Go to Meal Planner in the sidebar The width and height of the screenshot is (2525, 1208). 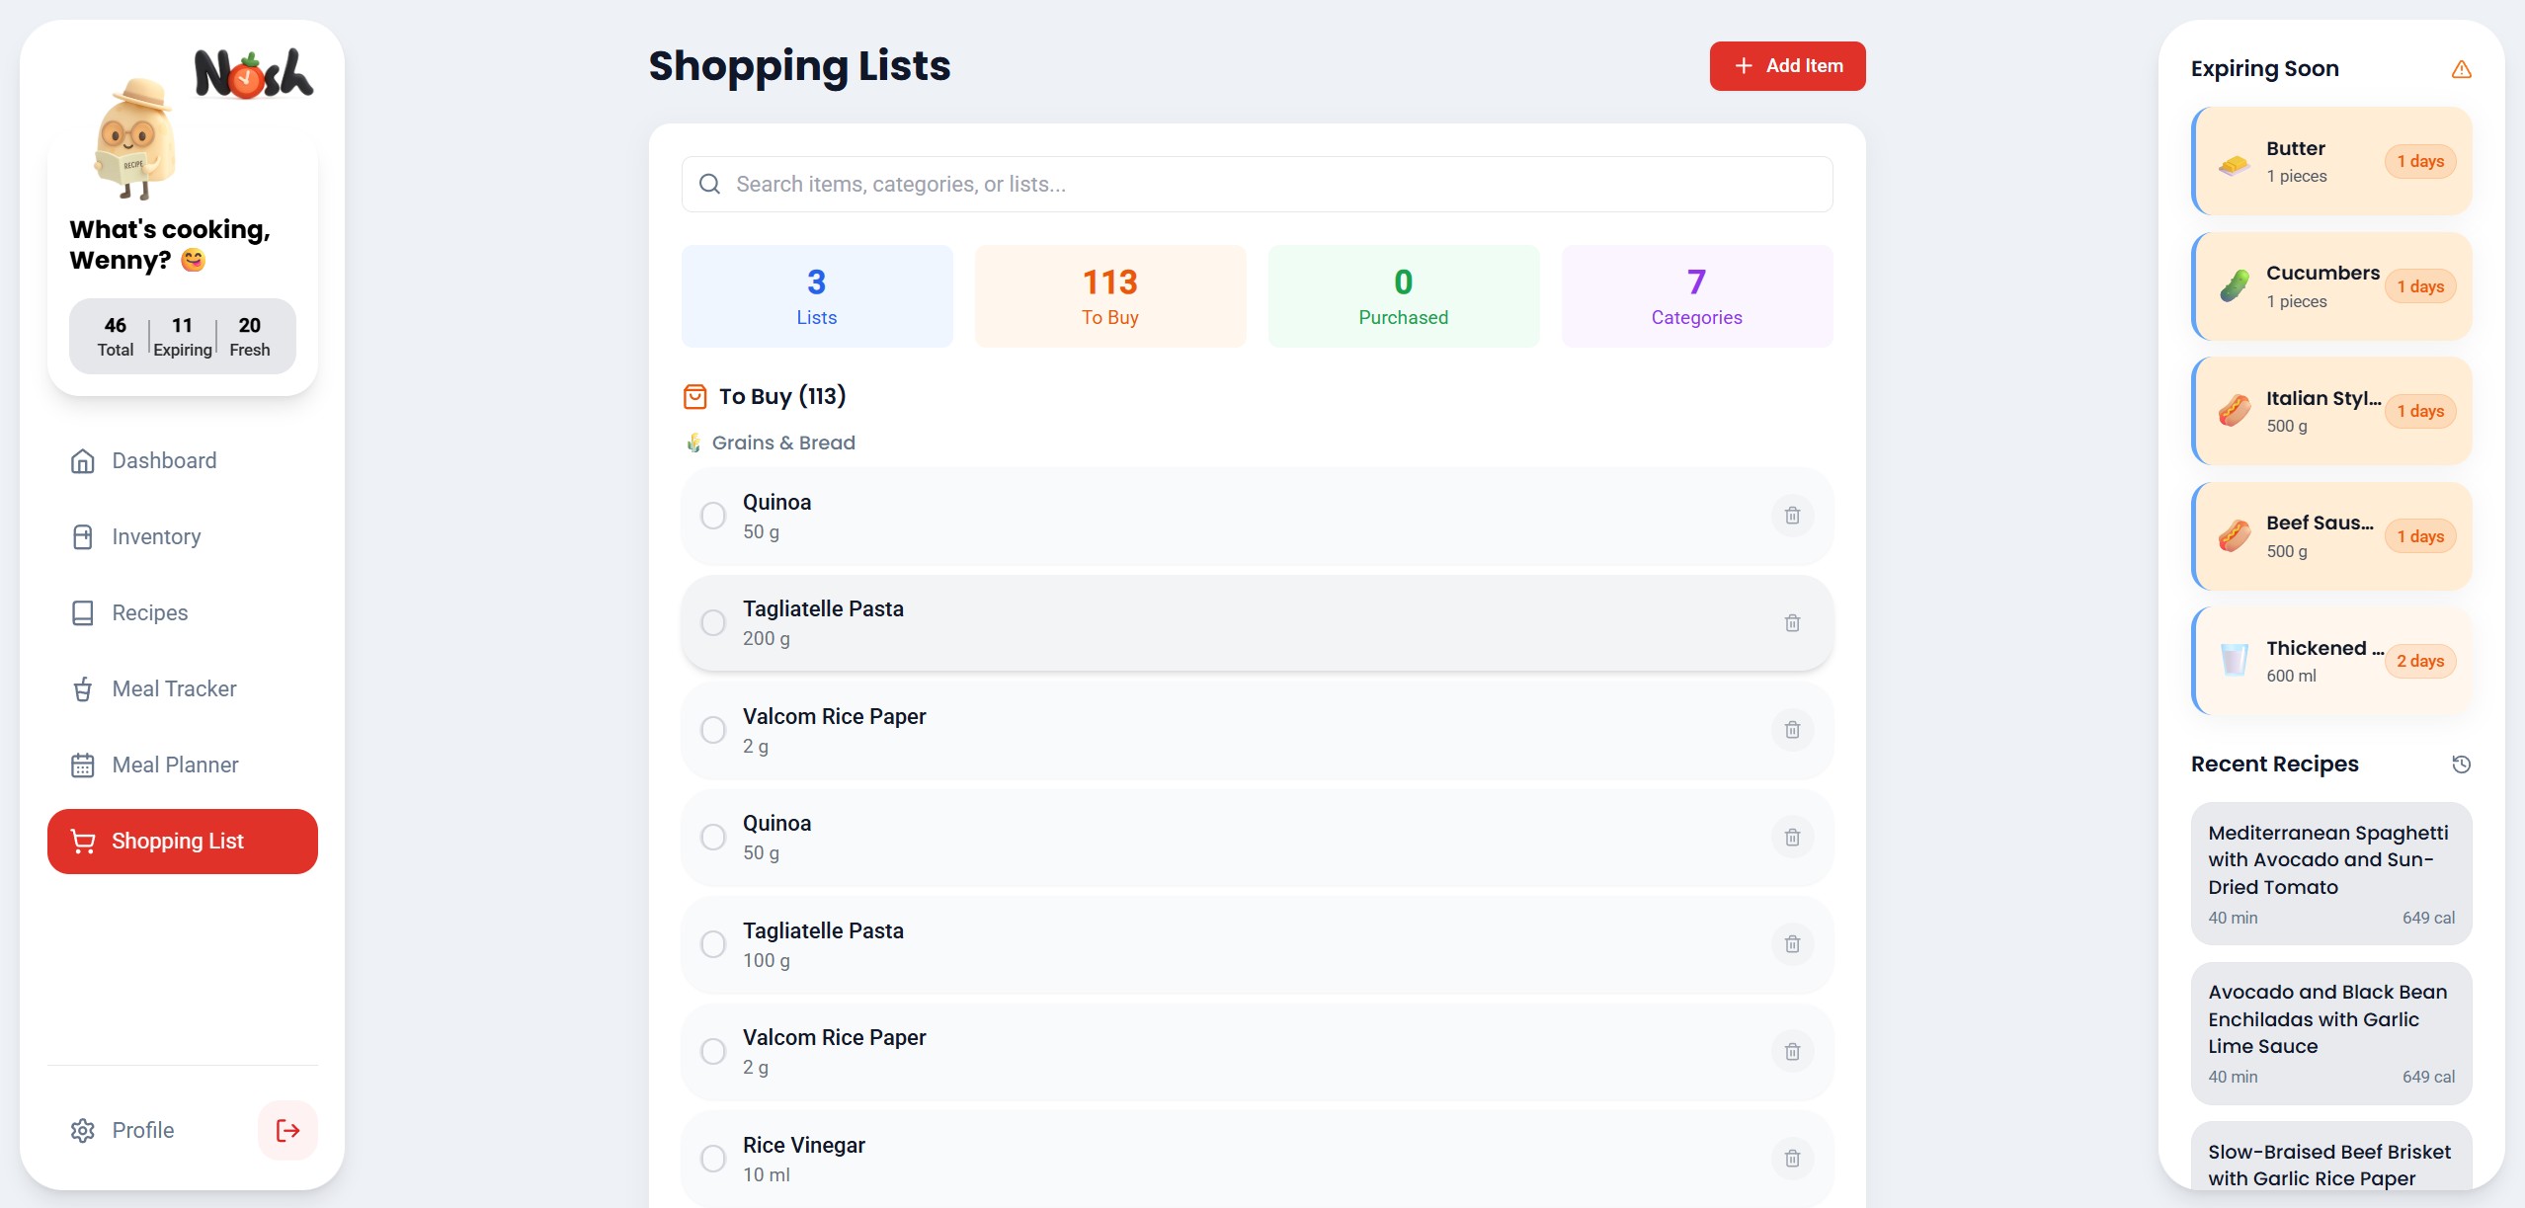[175, 765]
